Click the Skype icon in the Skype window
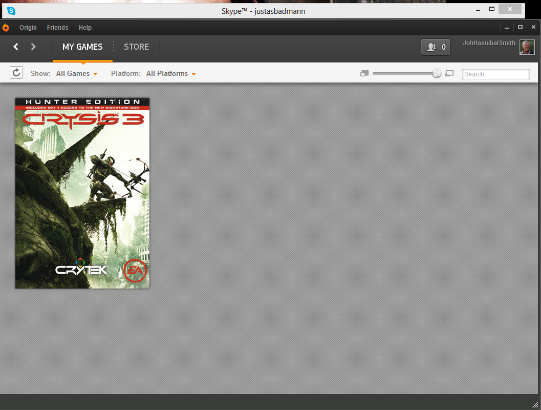The width and height of the screenshot is (541, 410). [x=11, y=11]
